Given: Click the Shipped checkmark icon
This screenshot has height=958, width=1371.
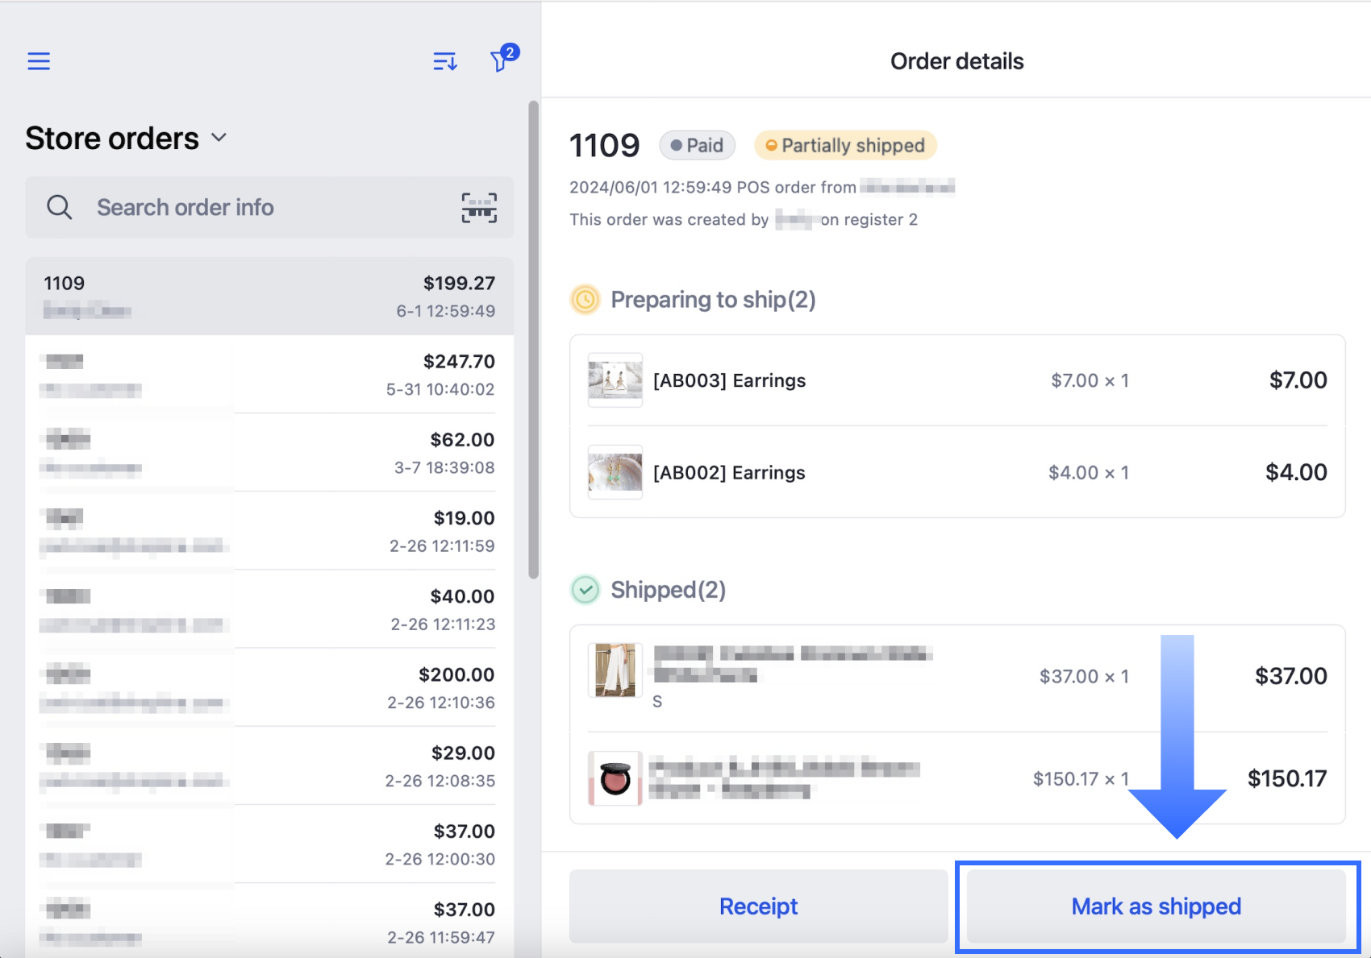Looking at the screenshot, I should pyautogui.click(x=585, y=590).
